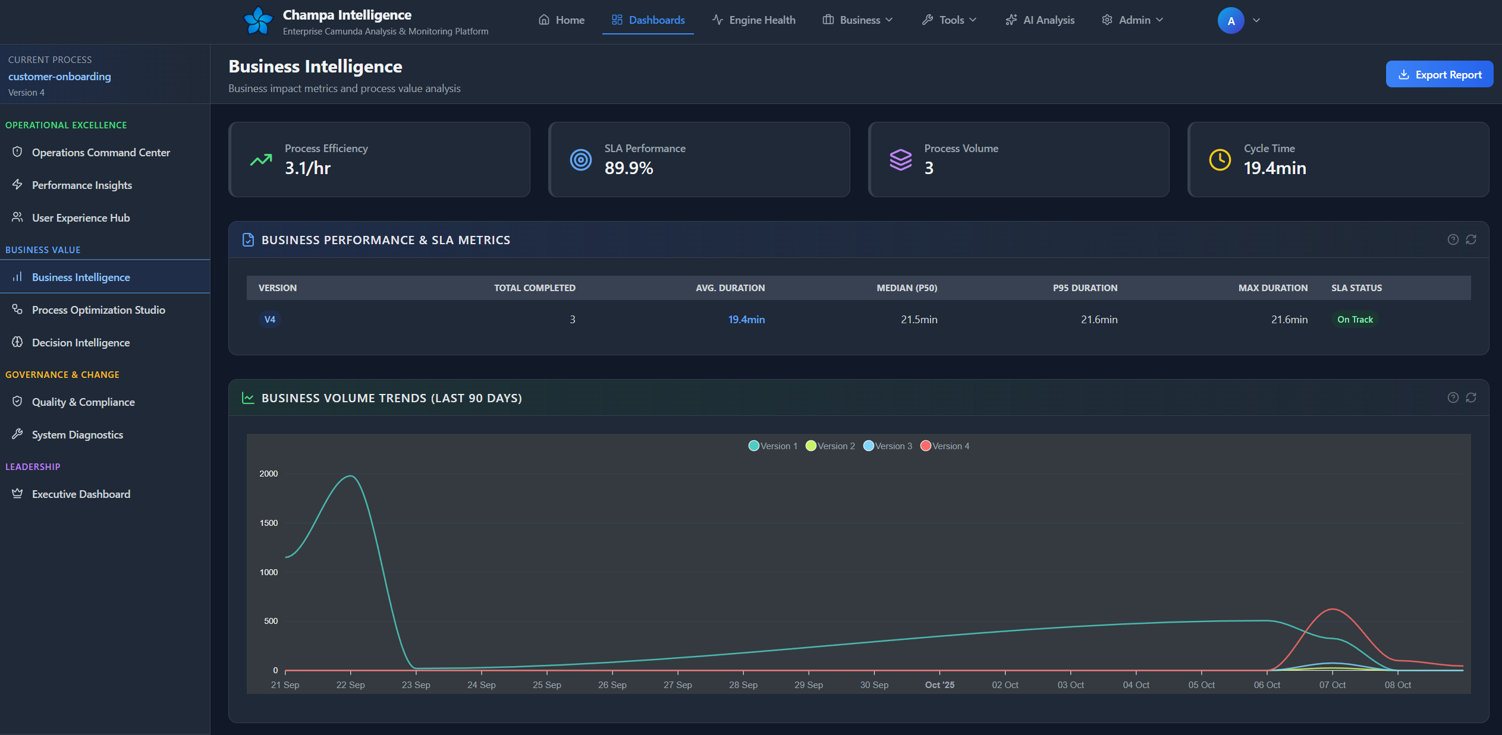Expand the Business dropdown menu
The image size is (1502, 735).
(858, 20)
